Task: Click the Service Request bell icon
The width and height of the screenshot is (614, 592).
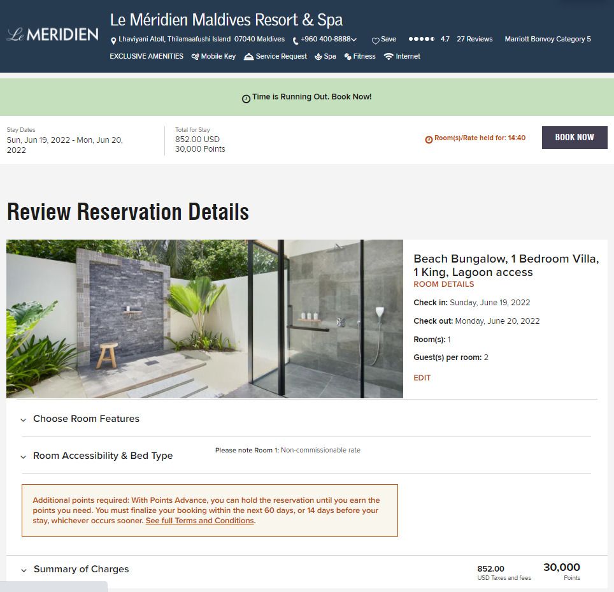Action: 248,57
